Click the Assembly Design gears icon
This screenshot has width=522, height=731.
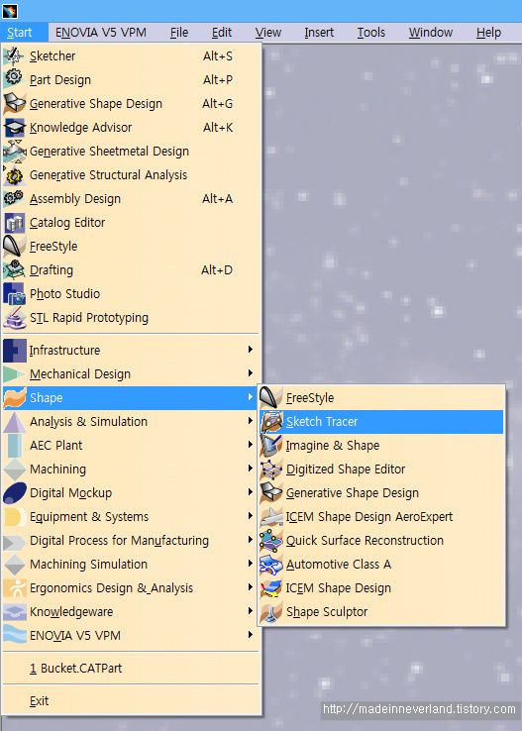pyautogui.click(x=14, y=199)
